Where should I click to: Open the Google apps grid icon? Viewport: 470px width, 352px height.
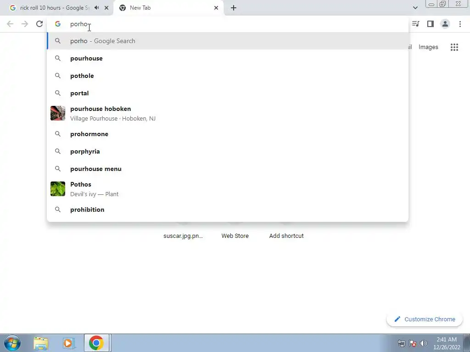click(454, 47)
